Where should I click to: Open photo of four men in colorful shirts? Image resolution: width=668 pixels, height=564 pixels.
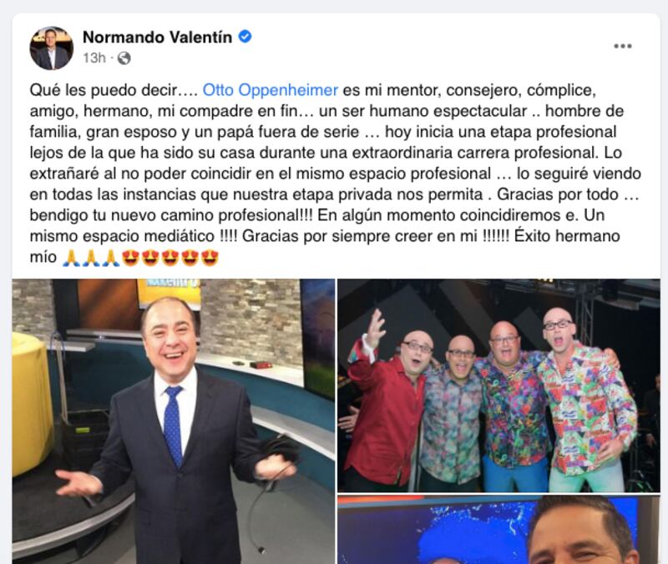[498, 385]
